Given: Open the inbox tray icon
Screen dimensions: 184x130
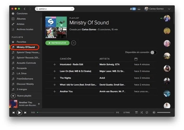Looking at the screenshot, I should pyautogui.click(x=139, y=9).
